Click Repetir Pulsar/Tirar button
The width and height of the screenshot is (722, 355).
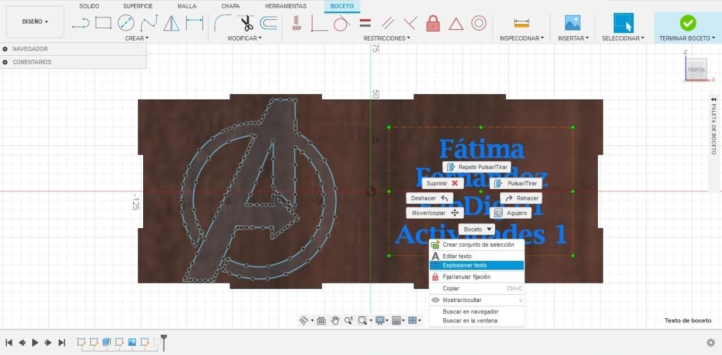pos(477,167)
